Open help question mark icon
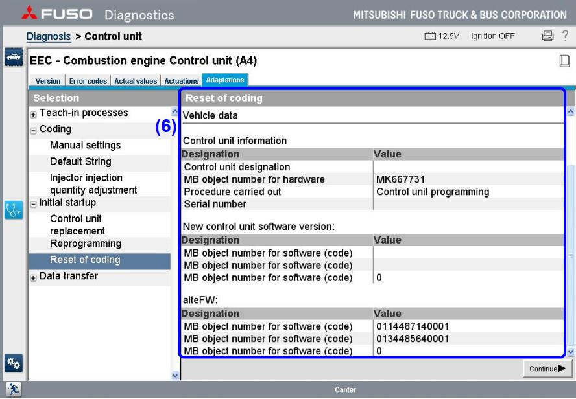The height and width of the screenshot is (399, 576). click(x=566, y=36)
